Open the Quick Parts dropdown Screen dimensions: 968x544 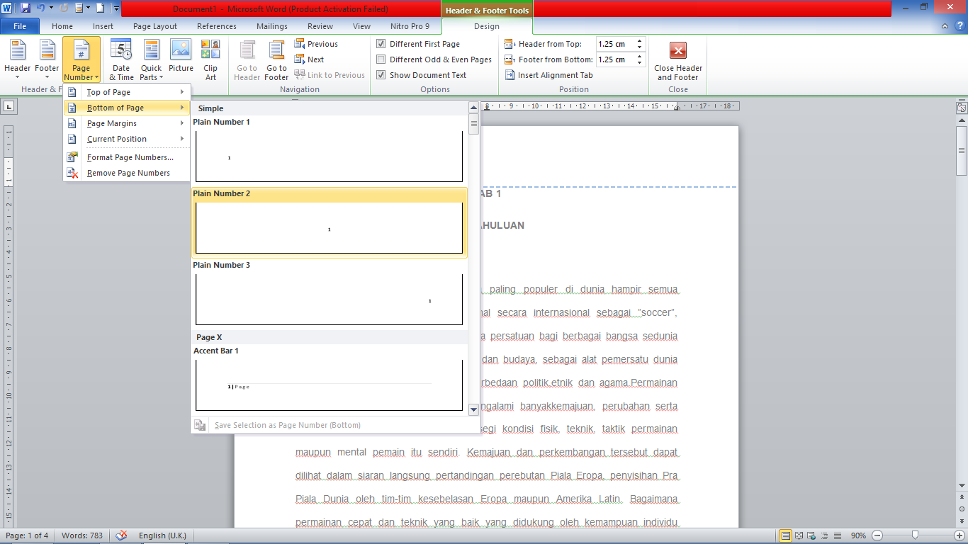pos(151,59)
